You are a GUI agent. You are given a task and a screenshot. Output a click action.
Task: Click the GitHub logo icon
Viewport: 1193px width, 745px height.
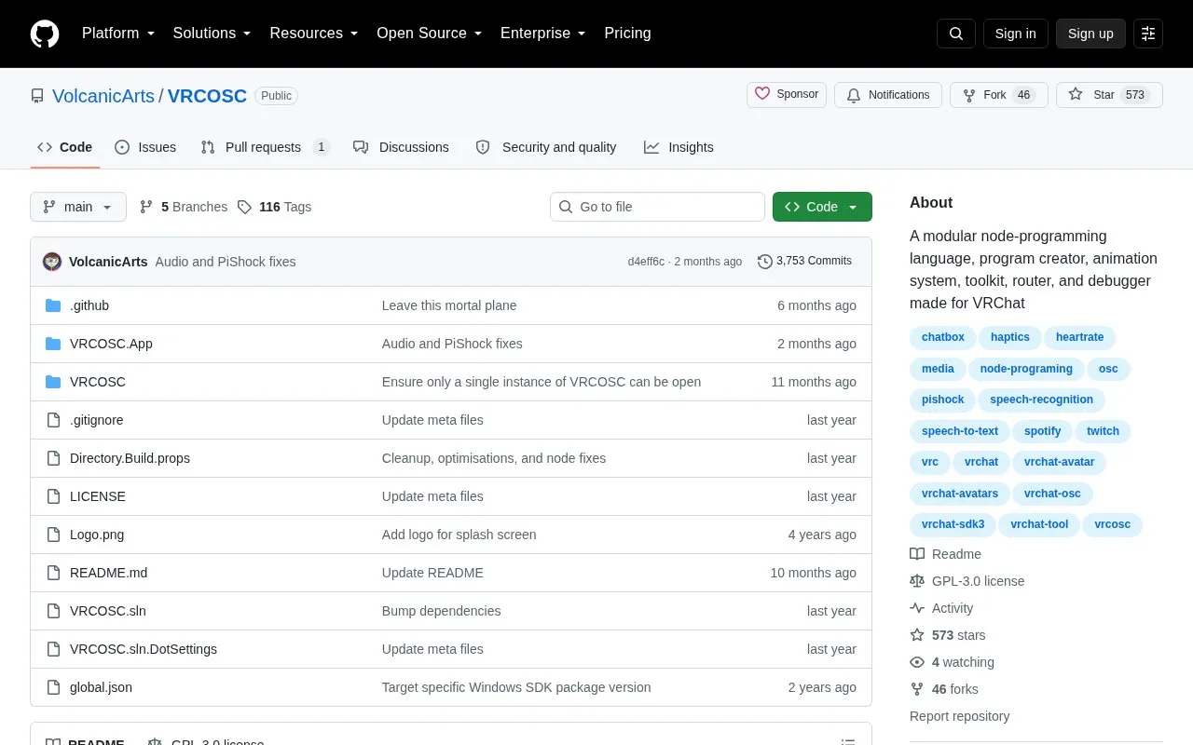[45, 34]
